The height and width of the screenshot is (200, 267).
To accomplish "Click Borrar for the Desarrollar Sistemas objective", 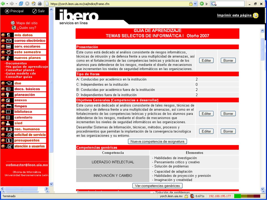I will point(228,131).
